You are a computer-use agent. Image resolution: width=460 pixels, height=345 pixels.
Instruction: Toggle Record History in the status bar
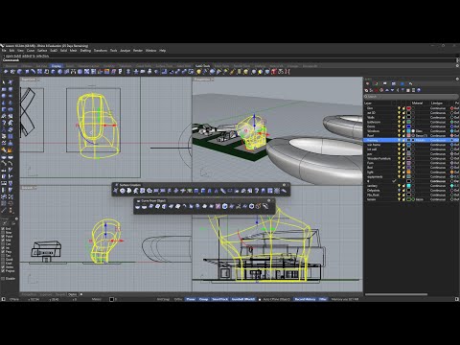point(306,299)
